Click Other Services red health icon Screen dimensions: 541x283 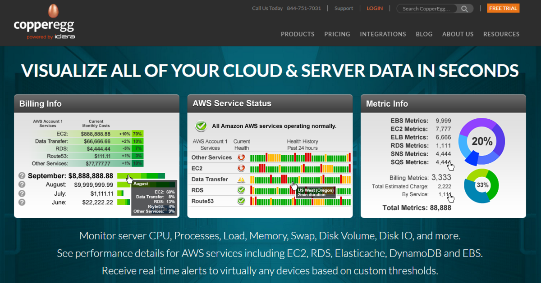(241, 157)
